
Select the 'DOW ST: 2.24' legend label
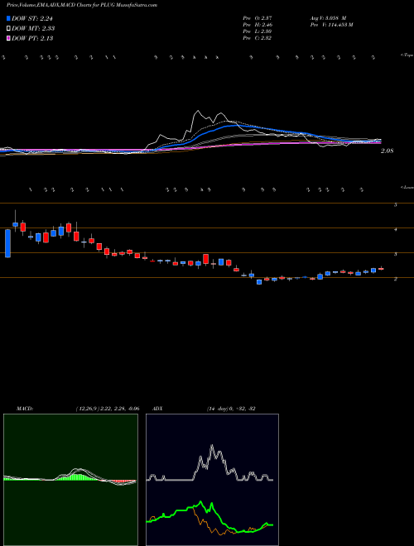click(x=32, y=19)
